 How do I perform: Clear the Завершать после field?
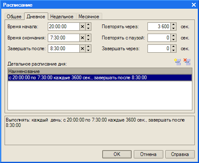[x=82, y=49]
